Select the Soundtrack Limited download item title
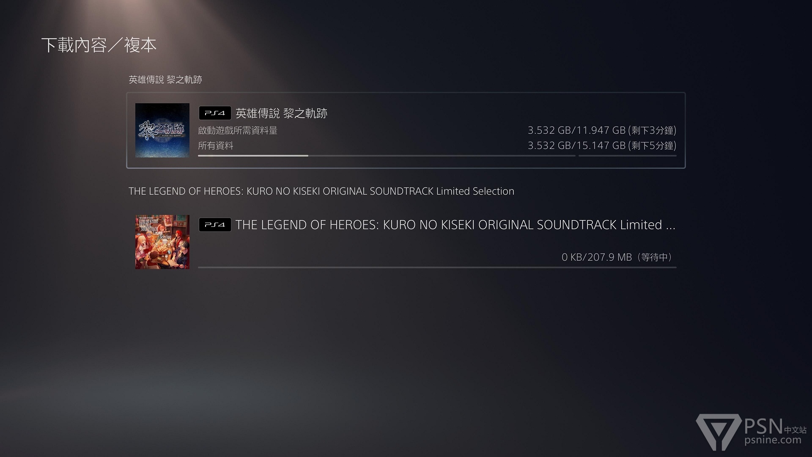Screen dimensions: 812x457 [x=455, y=225]
